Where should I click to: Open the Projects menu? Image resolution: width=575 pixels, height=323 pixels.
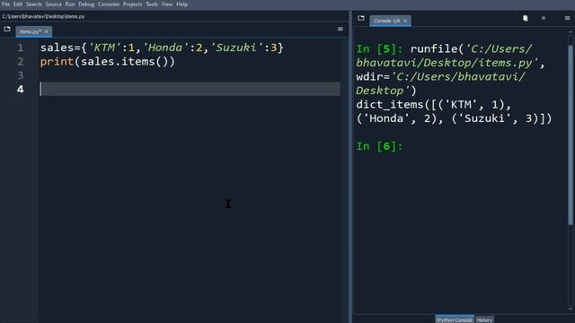[132, 4]
